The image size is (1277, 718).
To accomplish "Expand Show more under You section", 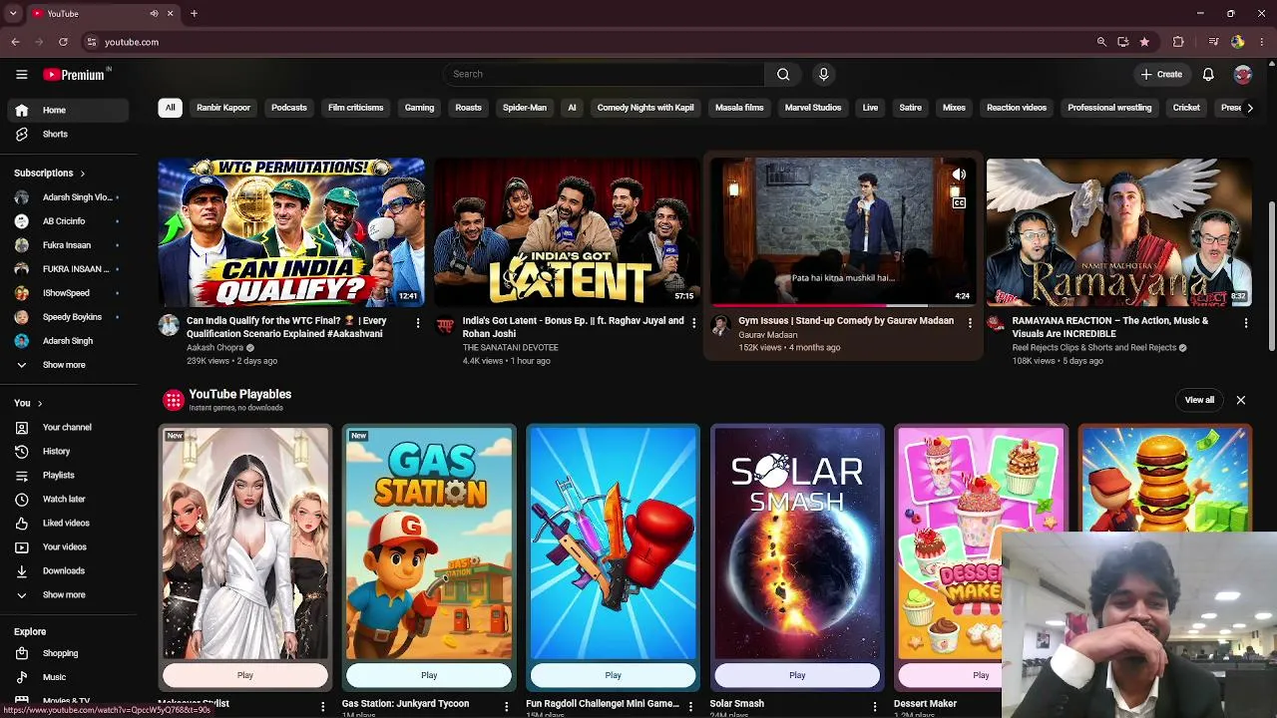I will coord(66,594).
